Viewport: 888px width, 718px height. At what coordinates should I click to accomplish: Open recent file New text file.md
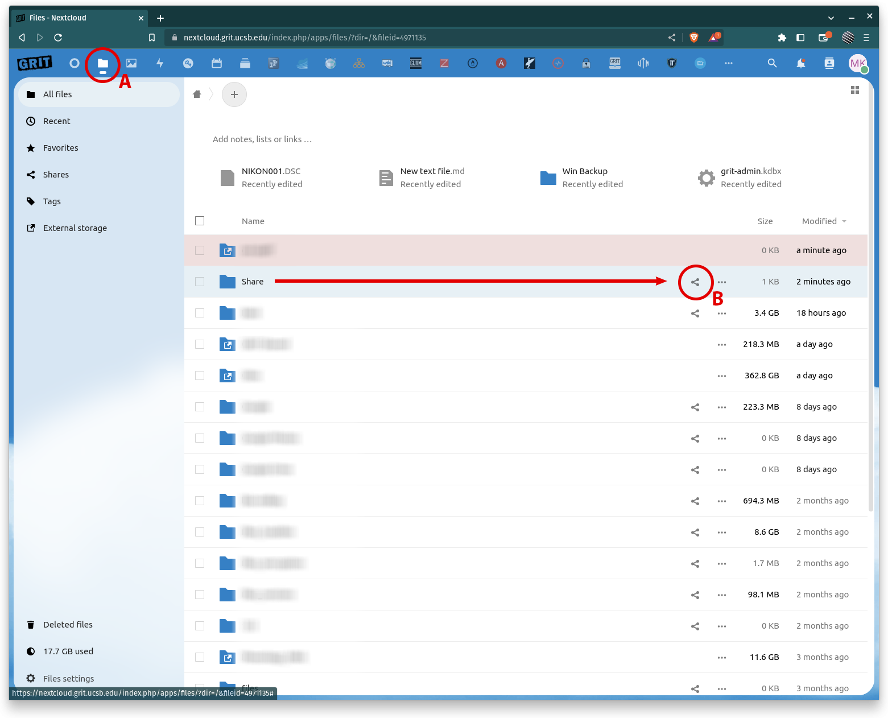(422, 178)
